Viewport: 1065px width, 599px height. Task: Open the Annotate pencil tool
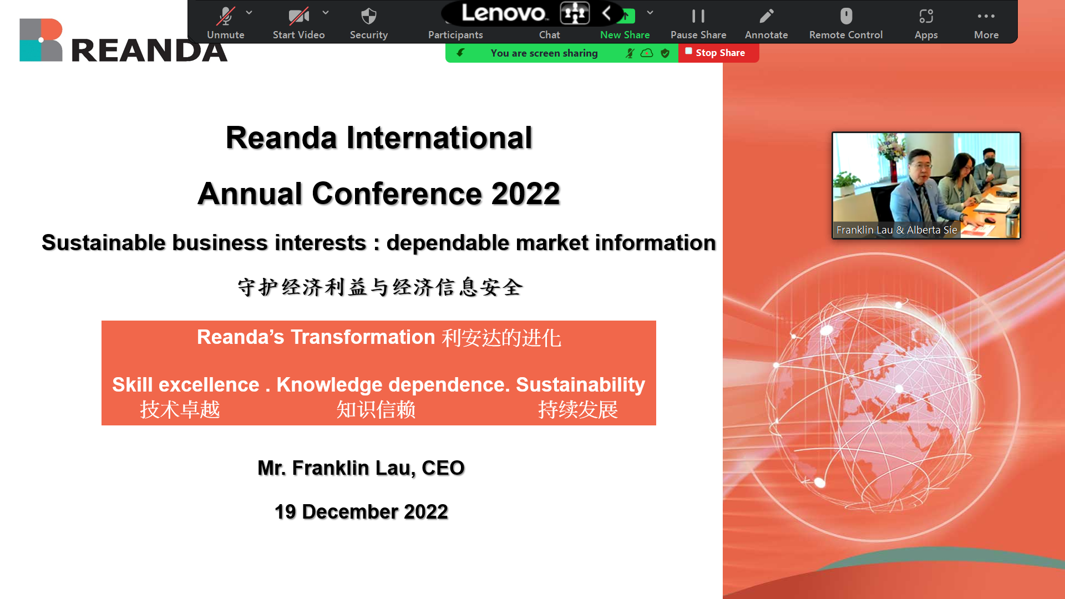point(766,23)
